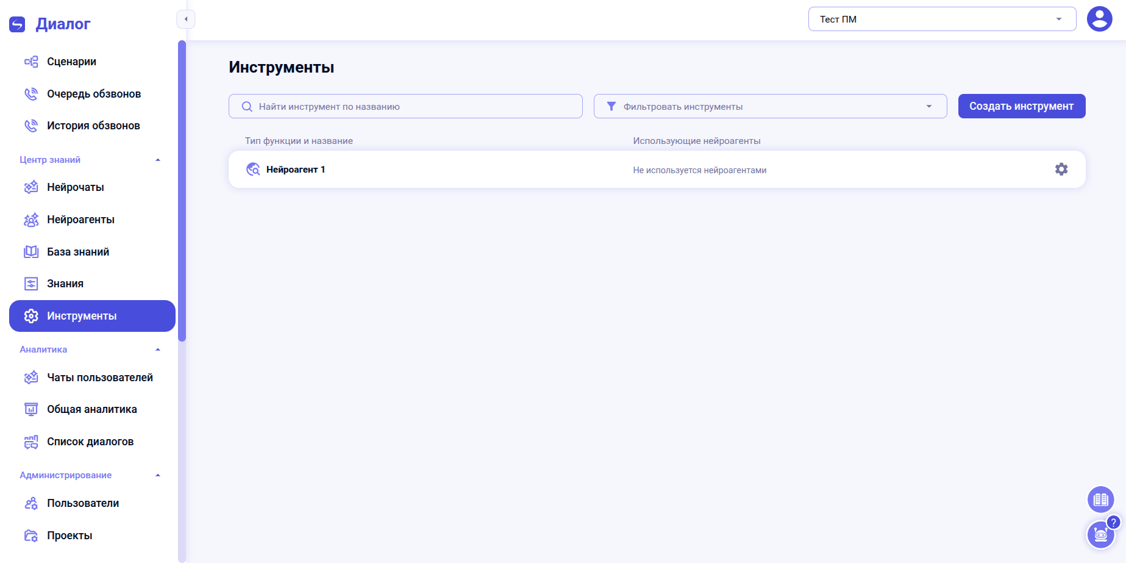
Task: Open the user profile avatar
Action: [x=1100, y=19]
